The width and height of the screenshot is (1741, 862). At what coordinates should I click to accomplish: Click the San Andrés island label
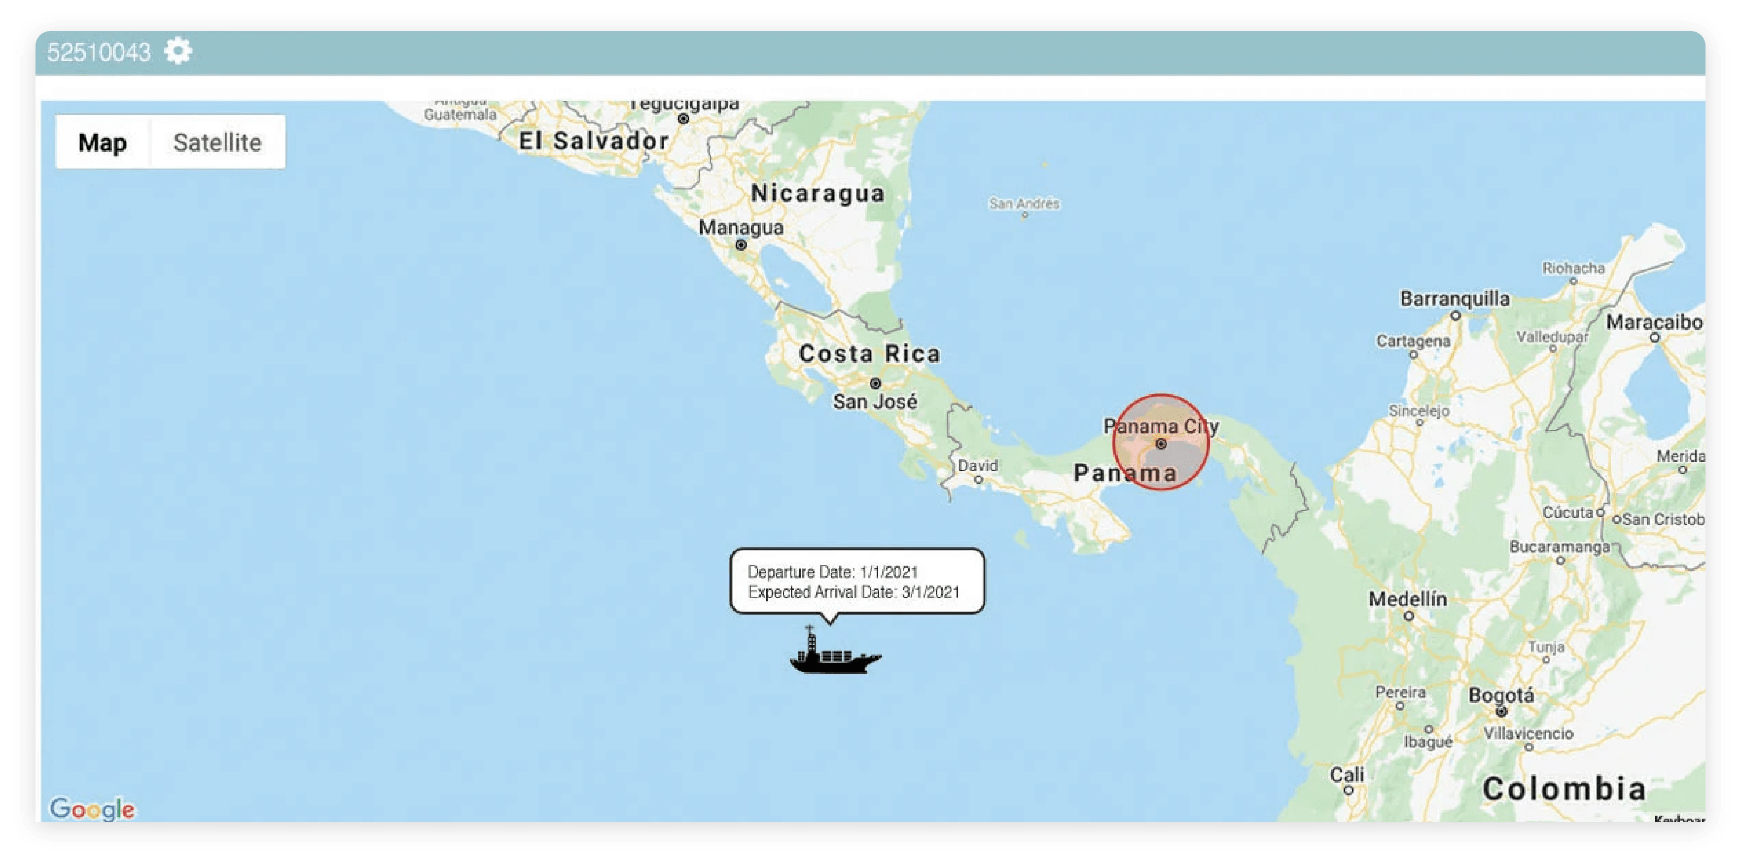click(x=1024, y=204)
